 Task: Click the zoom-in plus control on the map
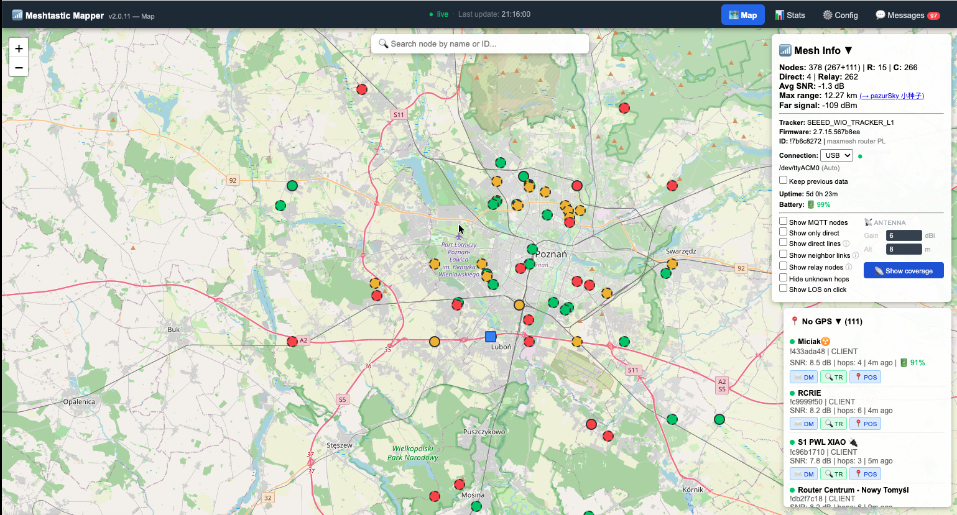[19, 47]
